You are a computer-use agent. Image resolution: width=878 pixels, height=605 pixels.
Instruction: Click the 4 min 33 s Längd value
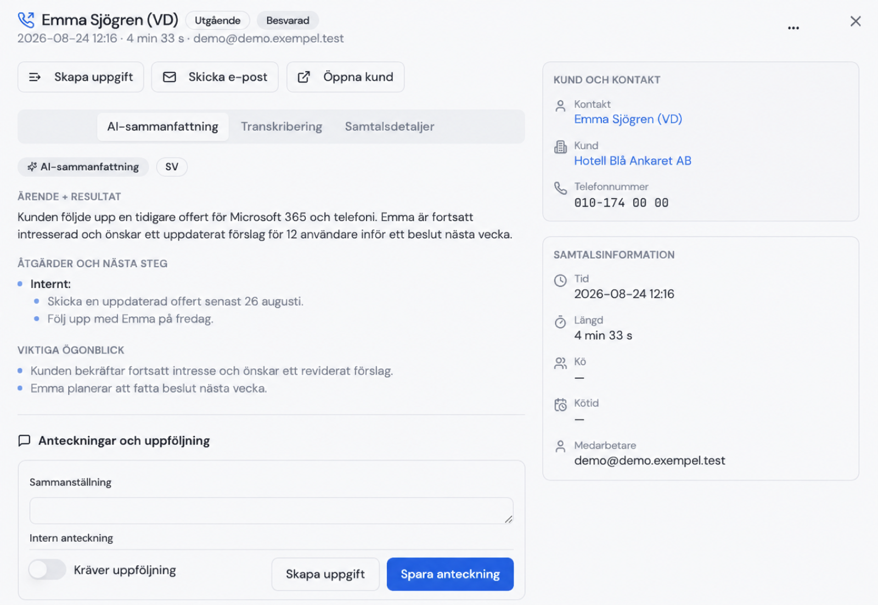coord(603,335)
